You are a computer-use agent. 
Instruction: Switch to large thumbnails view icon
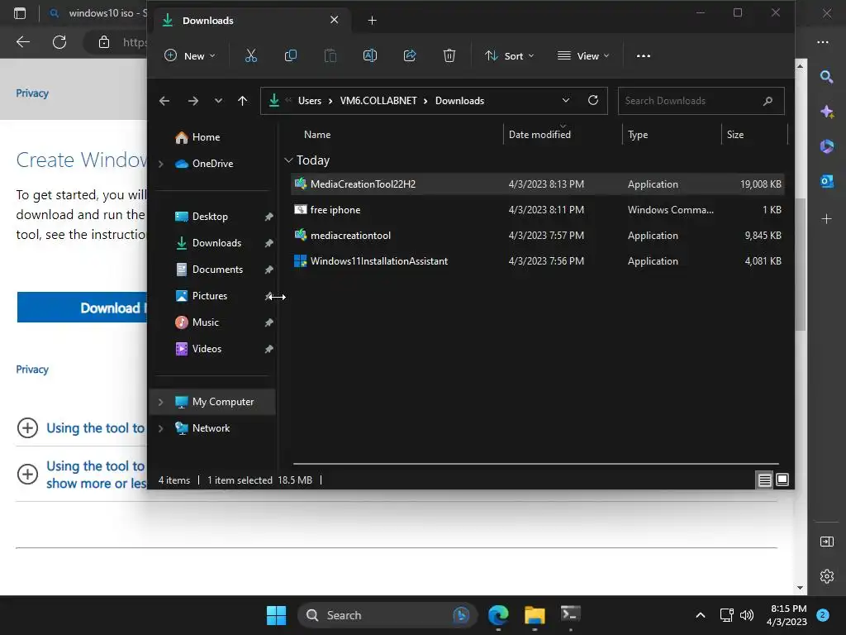click(x=782, y=480)
